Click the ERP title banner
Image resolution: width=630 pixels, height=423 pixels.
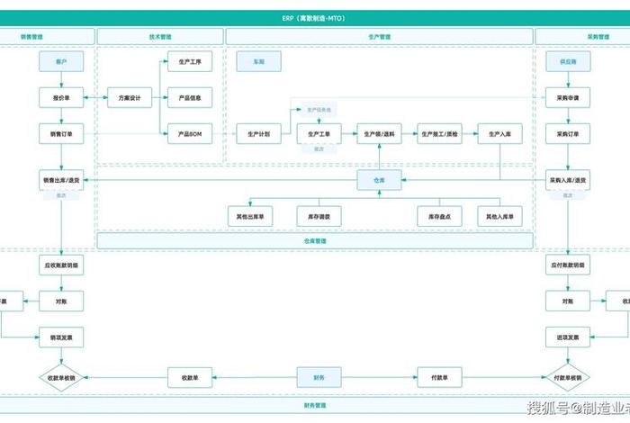coord(315,17)
